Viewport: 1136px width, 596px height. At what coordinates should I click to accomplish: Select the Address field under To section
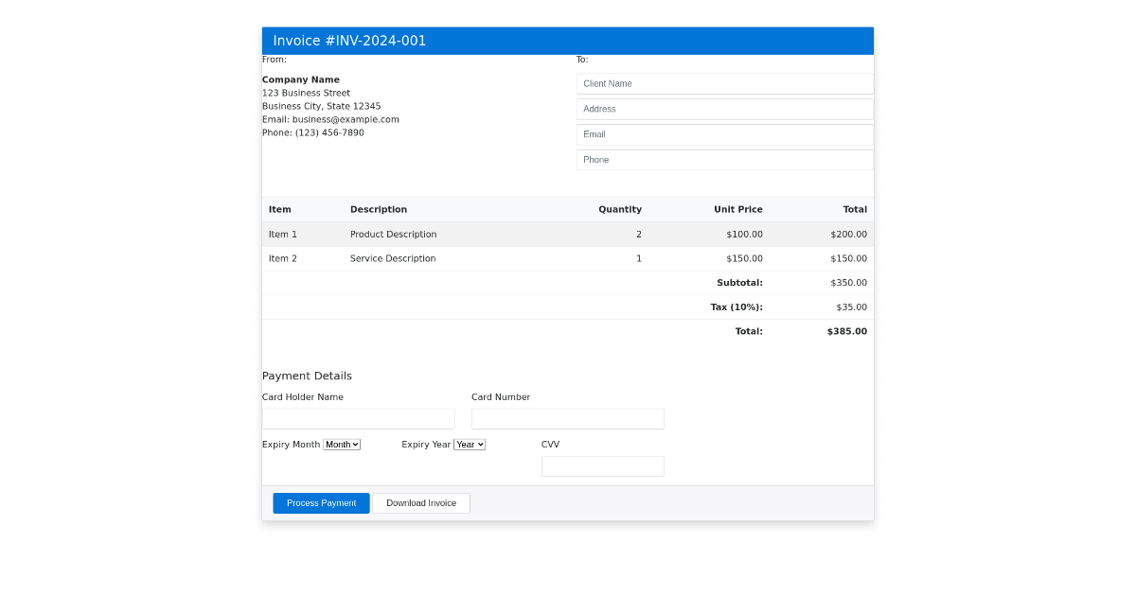(724, 109)
